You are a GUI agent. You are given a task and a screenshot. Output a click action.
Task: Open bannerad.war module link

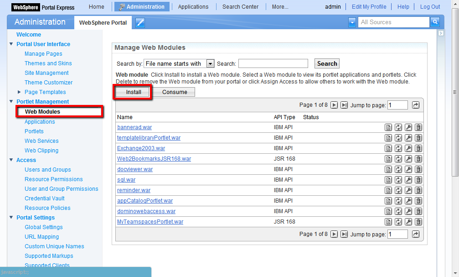click(x=134, y=127)
